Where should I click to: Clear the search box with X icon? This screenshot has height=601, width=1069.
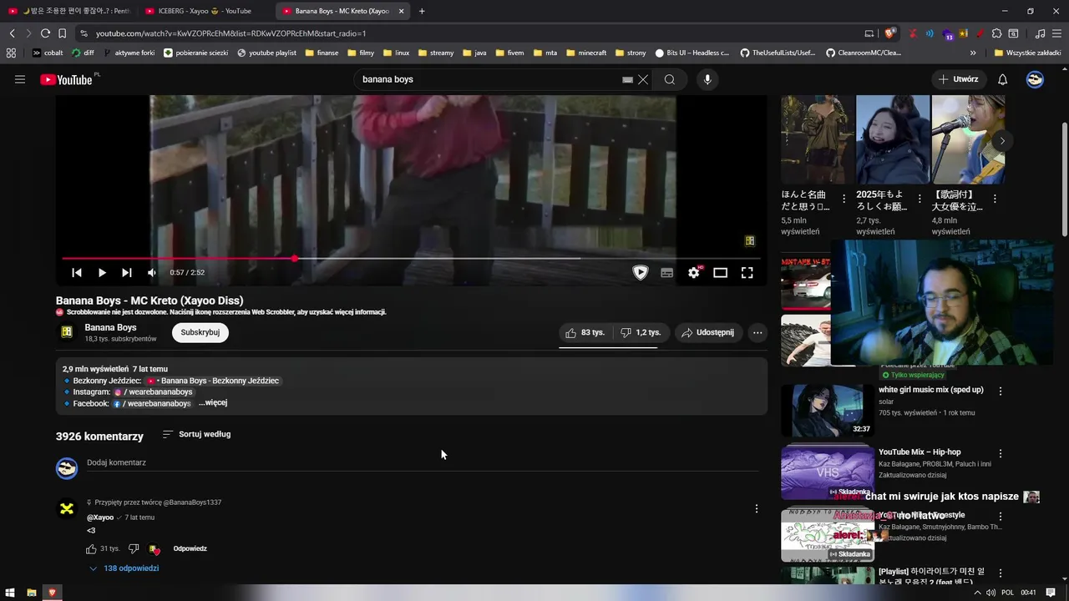tap(643, 79)
